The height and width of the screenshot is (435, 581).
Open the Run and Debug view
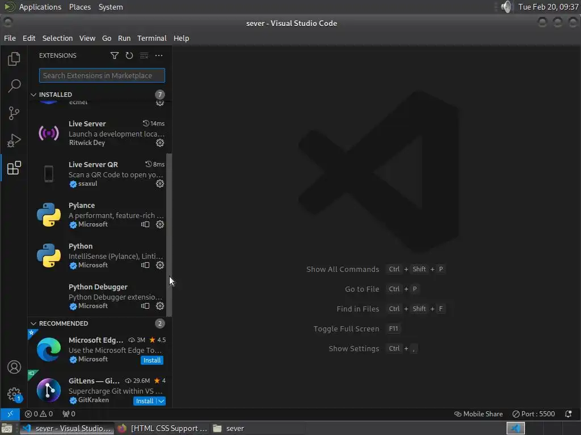(x=14, y=140)
